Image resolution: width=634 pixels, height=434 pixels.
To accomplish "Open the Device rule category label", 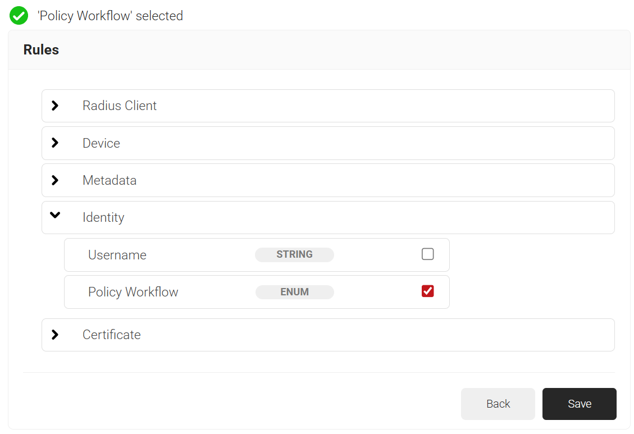I will pyautogui.click(x=101, y=143).
